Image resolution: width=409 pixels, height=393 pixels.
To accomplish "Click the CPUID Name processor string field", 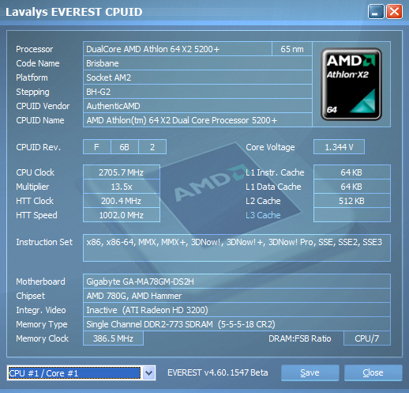I will pyautogui.click(x=197, y=120).
